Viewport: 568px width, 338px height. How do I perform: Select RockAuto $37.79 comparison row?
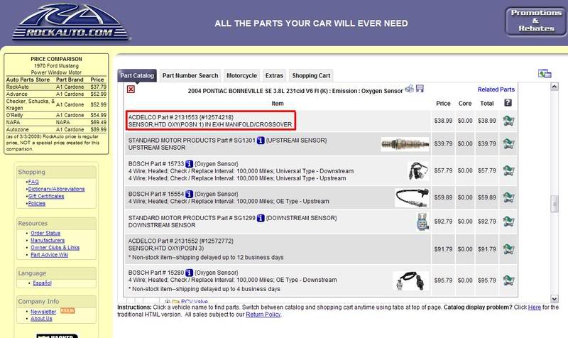(56, 87)
